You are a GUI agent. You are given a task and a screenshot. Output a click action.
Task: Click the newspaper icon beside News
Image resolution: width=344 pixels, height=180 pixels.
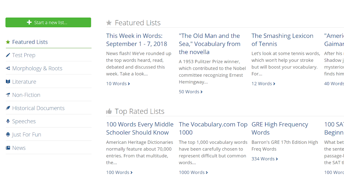tap(8, 148)
